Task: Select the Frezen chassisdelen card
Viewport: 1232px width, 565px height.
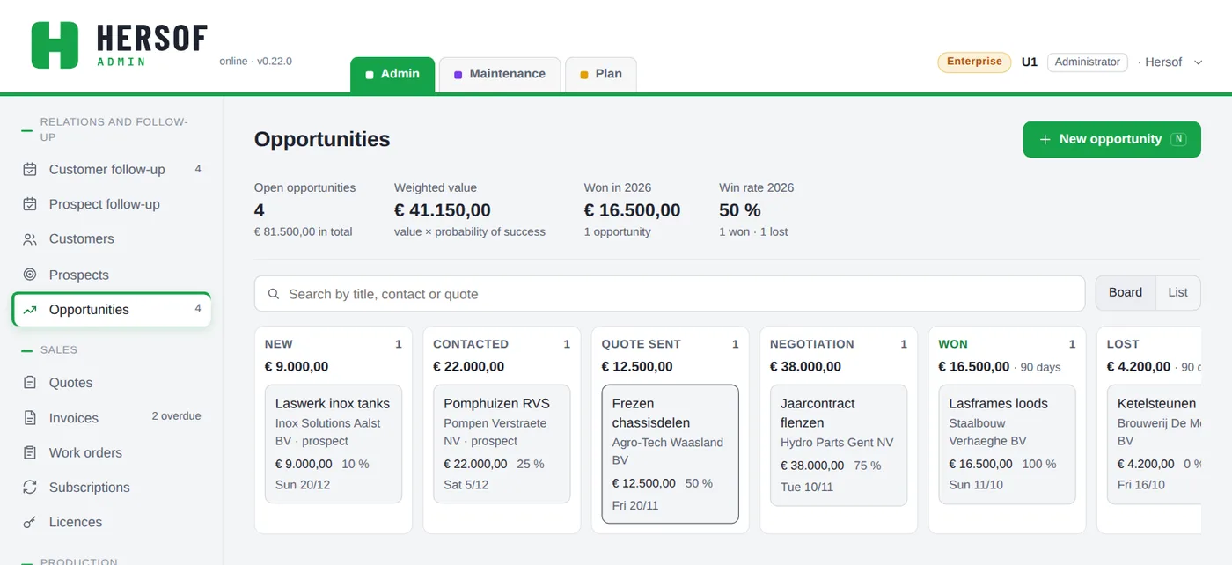Action: pyautogui.click(x=670, y=454)
